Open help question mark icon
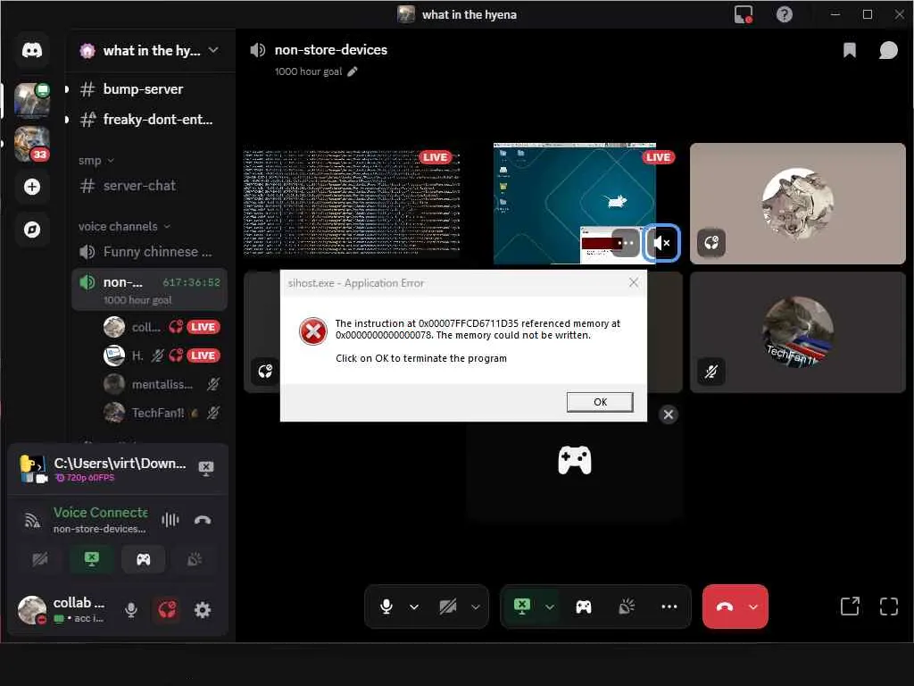 (785, 14)
